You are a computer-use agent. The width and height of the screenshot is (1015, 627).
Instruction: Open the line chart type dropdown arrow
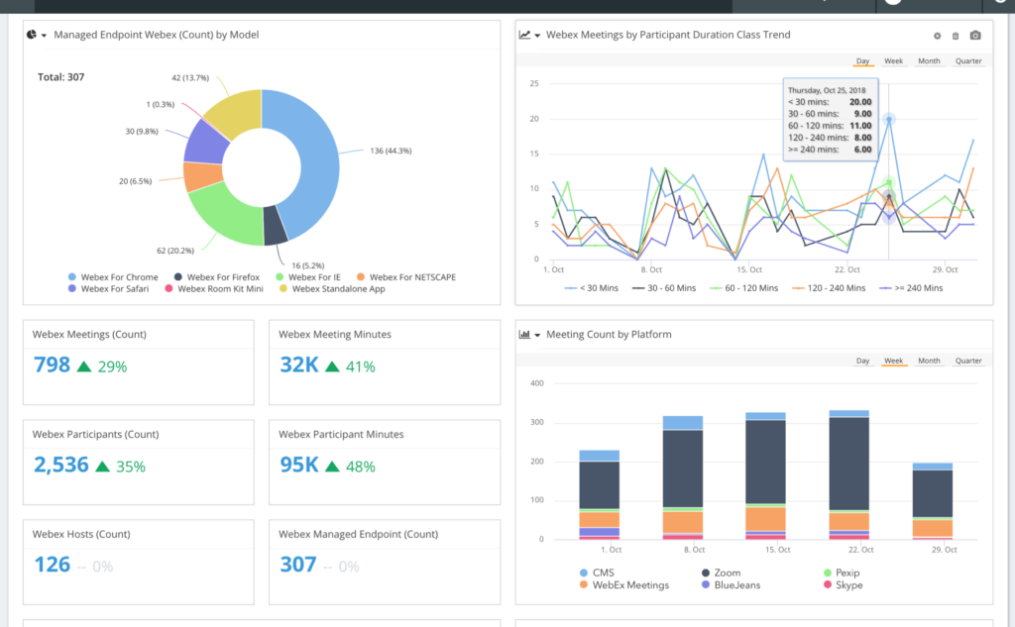536,34
